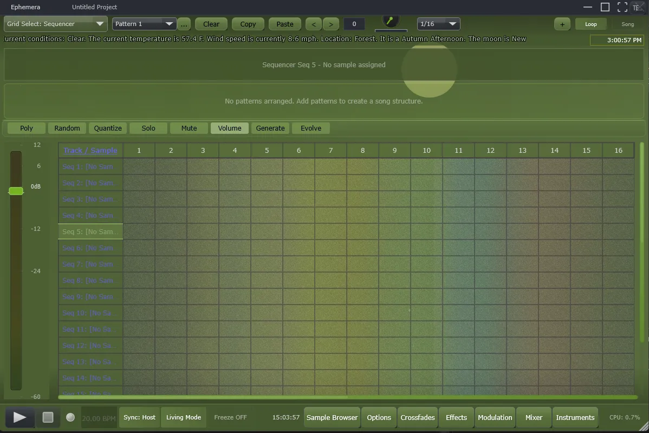Go to previous pattern with the < arrow
This screenshot has height=433, width=649.
pyautogui.click(x=313, y=24)
